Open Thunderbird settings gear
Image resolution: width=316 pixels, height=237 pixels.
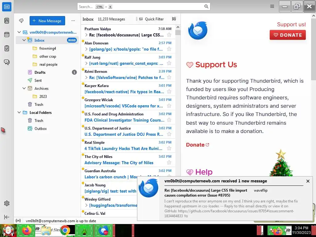point(7,203)
